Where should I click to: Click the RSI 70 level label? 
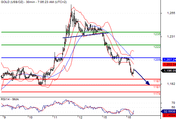pyautogui.click(x=173, y=103)
